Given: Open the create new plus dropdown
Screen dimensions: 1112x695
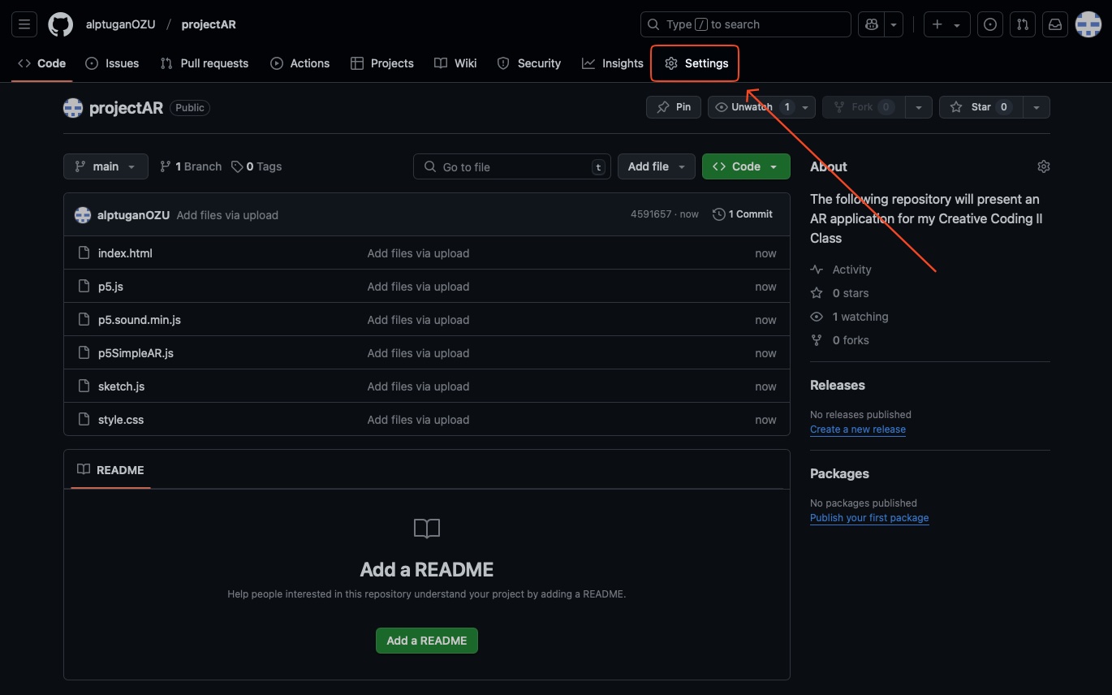Looking at the screenshot, I should pyautogui.click(x=946, y=24).
